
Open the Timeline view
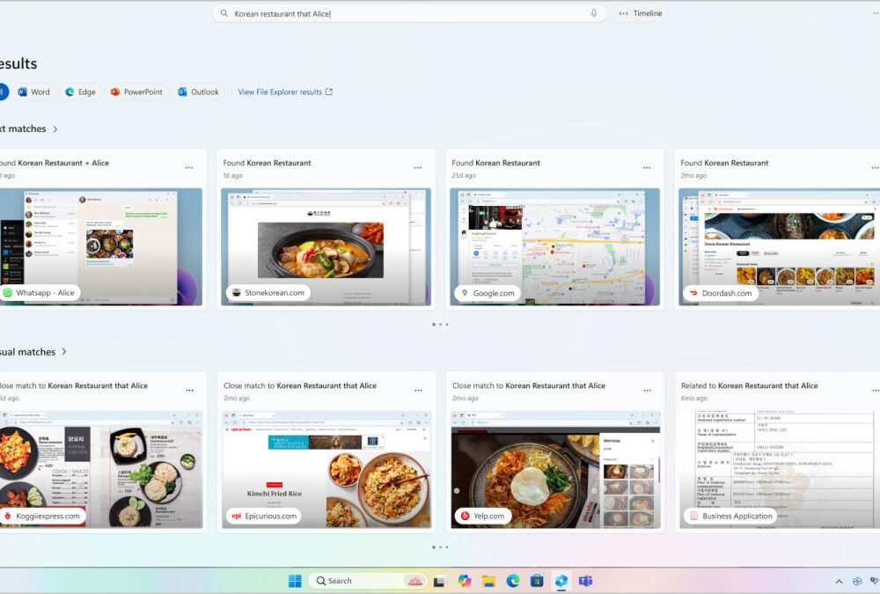tap(641, 13)
